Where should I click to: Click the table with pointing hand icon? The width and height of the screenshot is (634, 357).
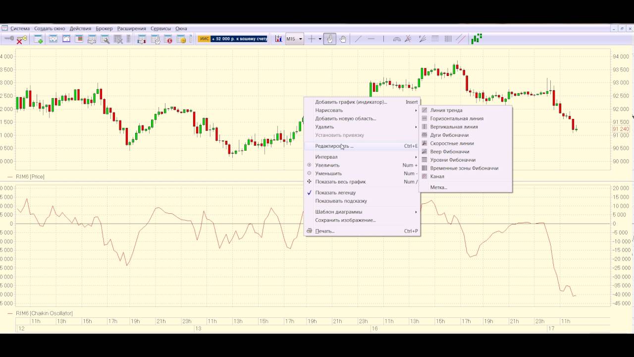click(x=155, y=39)
